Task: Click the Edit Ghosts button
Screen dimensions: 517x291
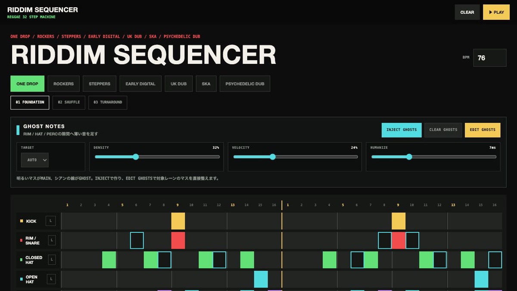Action: pyautogui.click(x=483, y=130)
